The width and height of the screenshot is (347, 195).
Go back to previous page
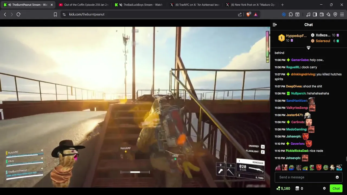click(x=5, y=14)
